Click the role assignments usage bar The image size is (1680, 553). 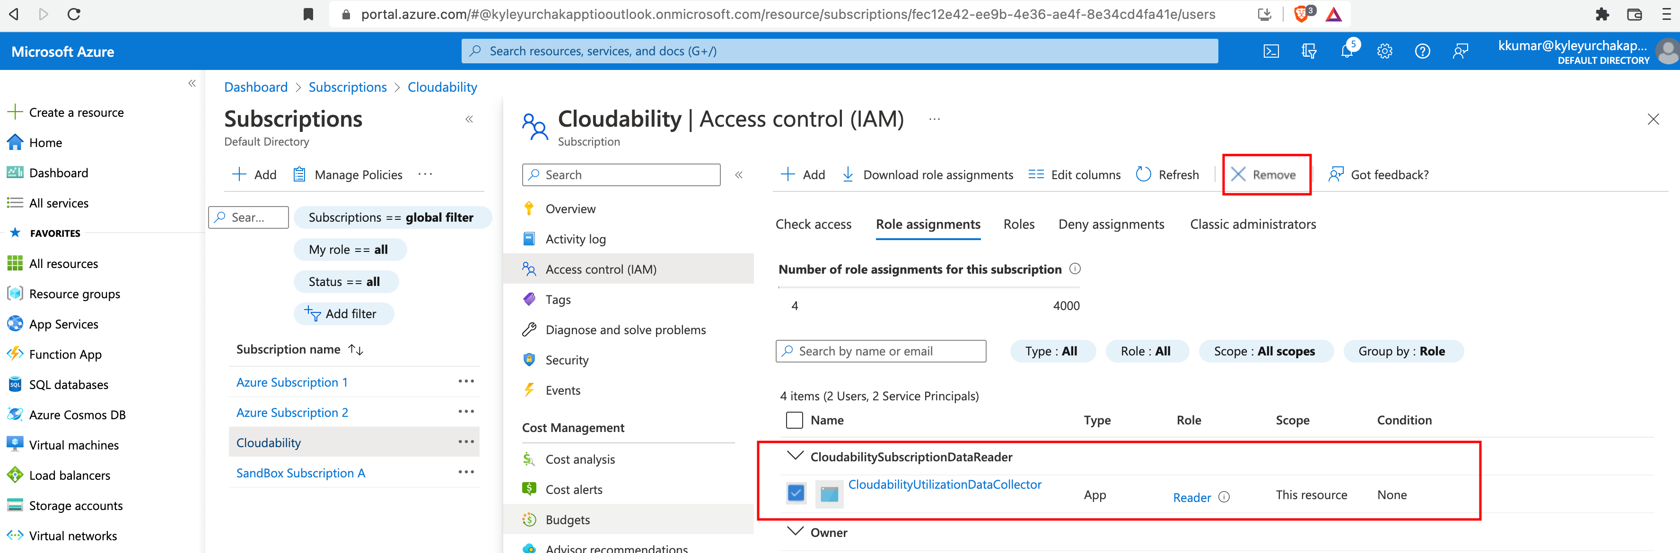(929, 286)
